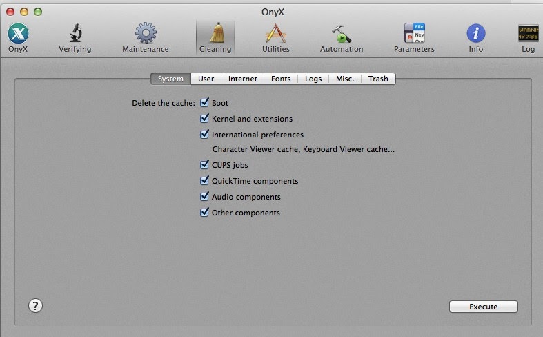Click the Execute button
The width and height of the screenshot is (543, 337).
pyautogui.click(x=484, y=307)
